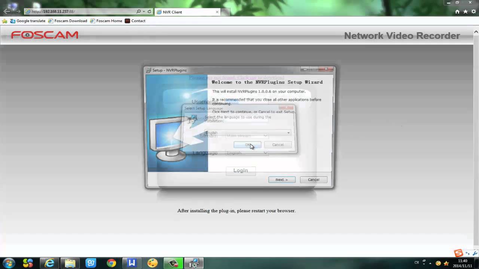This screenshot has width=479, height=269.
Task: Open the Contact bookmark
Action: 135,21
